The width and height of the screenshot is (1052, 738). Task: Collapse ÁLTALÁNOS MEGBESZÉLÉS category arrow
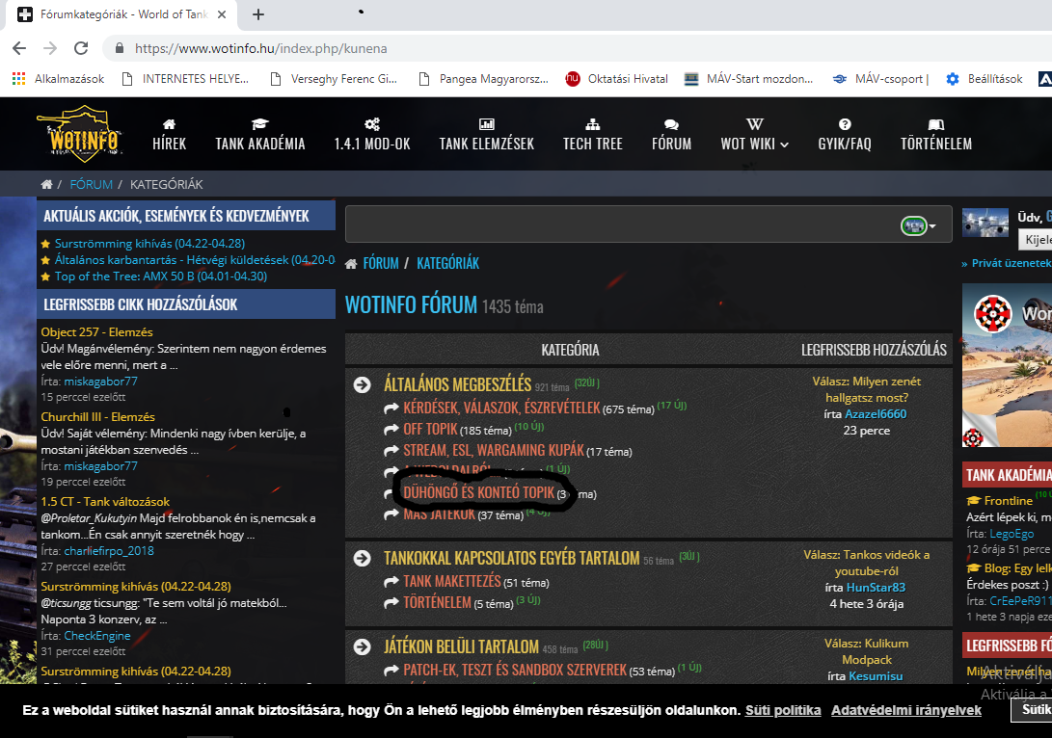click(363, 384)
